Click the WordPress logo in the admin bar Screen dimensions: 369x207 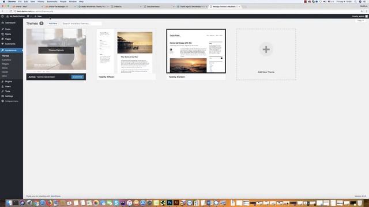[2, 16]
